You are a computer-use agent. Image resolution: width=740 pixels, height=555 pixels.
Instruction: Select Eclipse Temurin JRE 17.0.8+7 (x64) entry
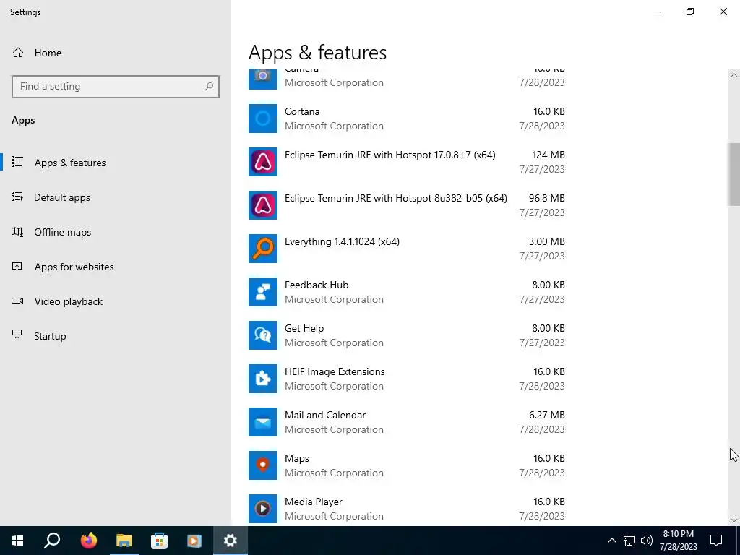390,155
